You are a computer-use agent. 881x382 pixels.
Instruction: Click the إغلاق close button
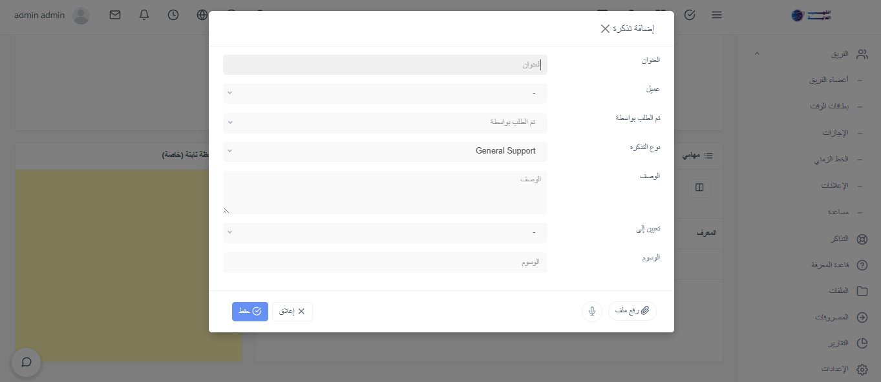[292, 312]
